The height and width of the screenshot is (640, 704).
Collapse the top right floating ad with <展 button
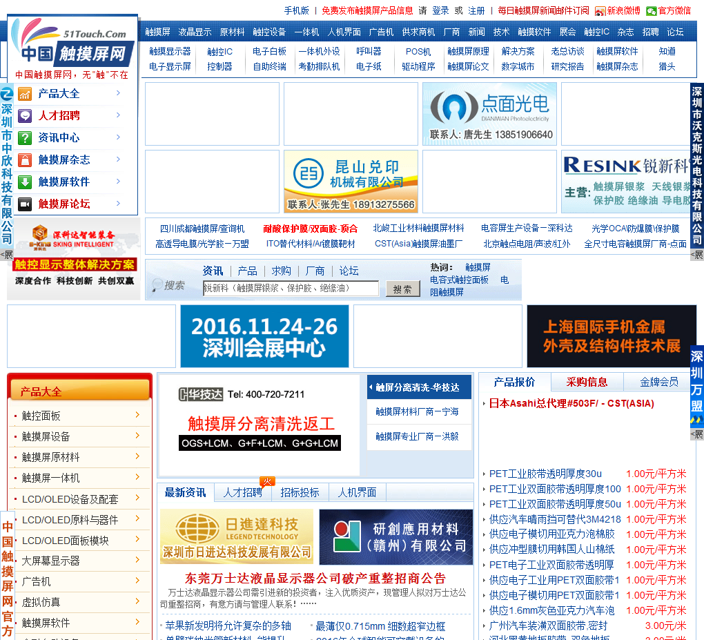pyautogui.click(x=697, y=255)
